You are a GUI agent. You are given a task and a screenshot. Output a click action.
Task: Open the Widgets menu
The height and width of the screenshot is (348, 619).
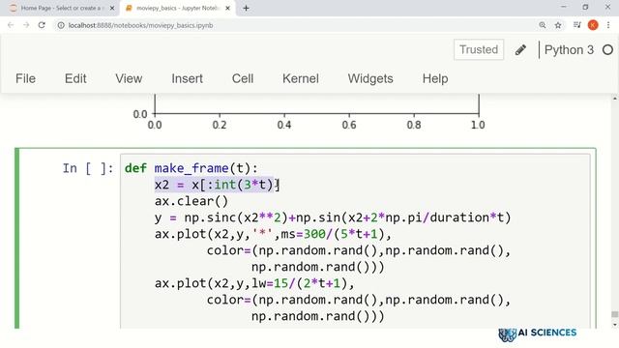(x=370, y=78)
